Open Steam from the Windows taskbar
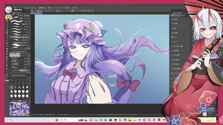 (x=125, y=120)
